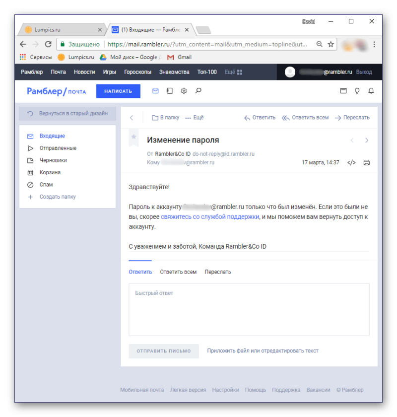Open a new browser tab
This screenshot has width=397, height=417.
point(203,30)
